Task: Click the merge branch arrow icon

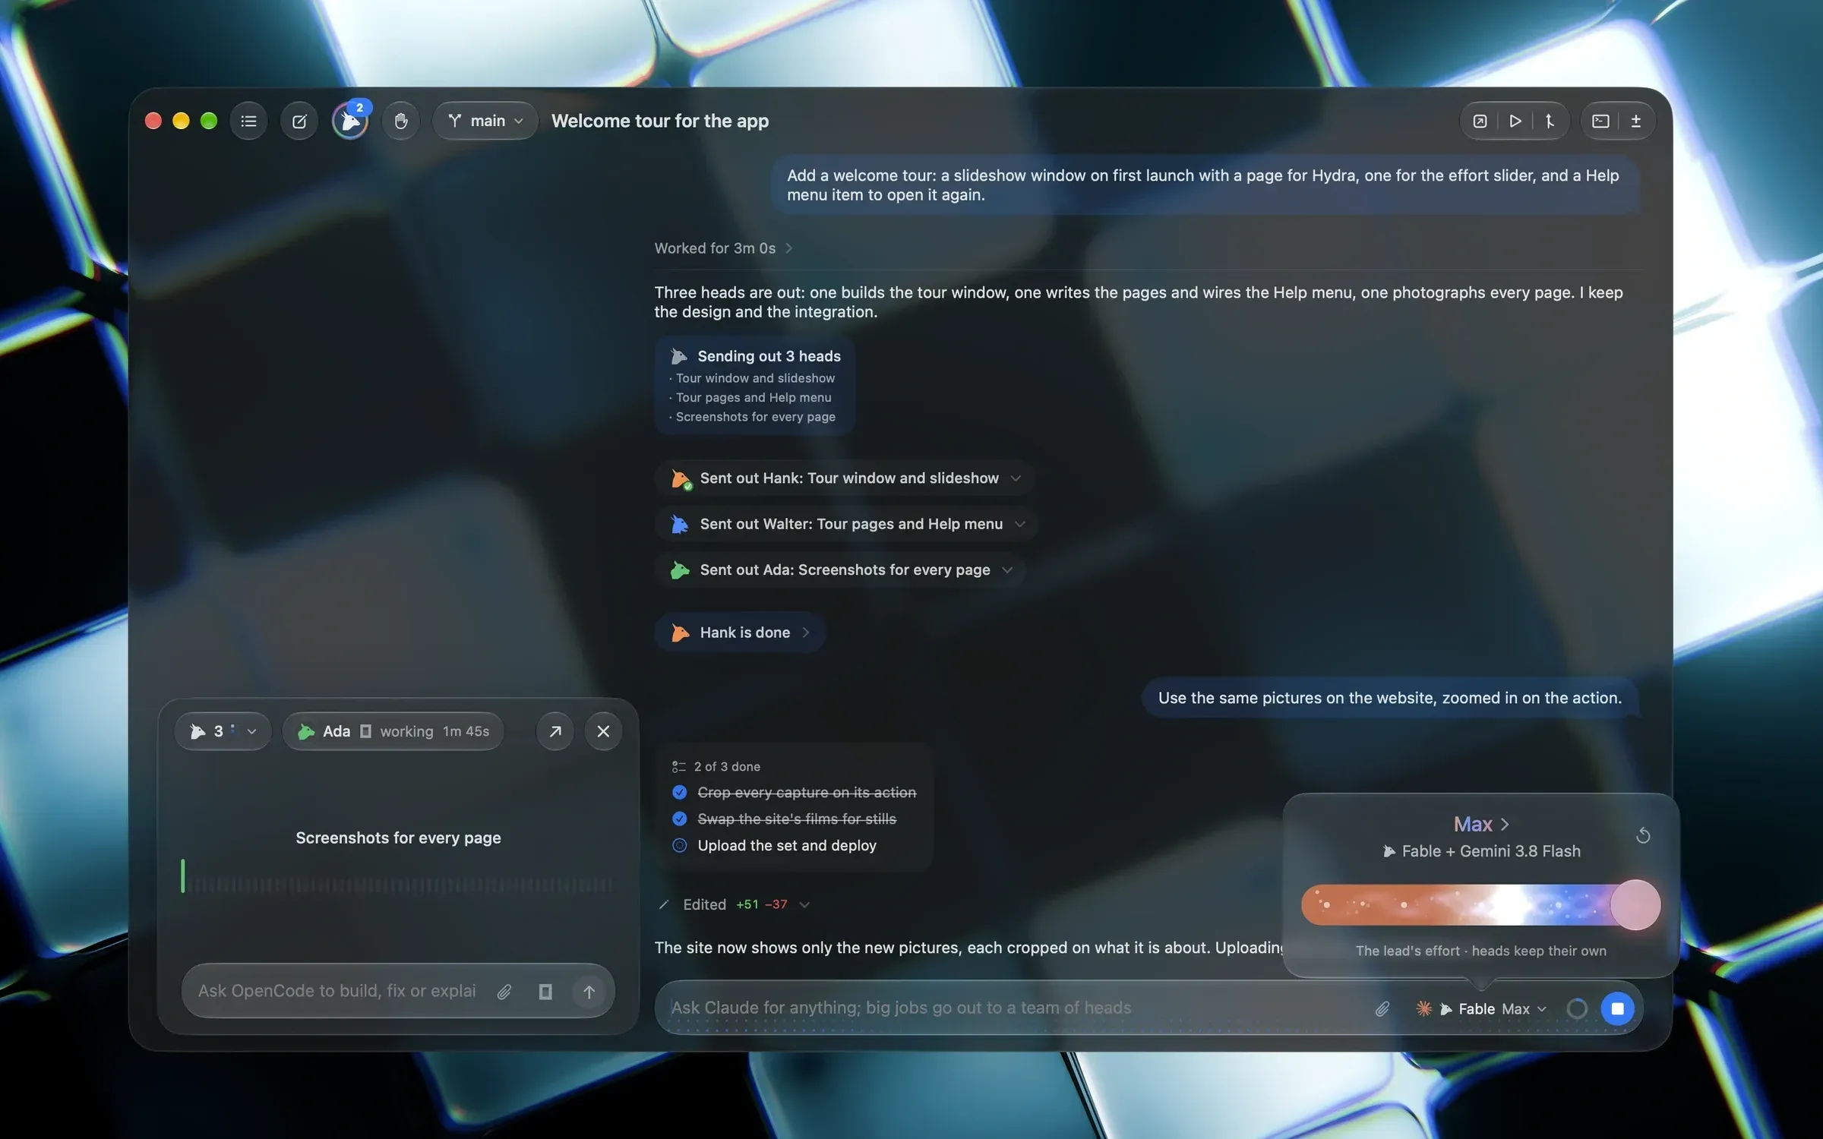Action: click(x=1550, y=121)
